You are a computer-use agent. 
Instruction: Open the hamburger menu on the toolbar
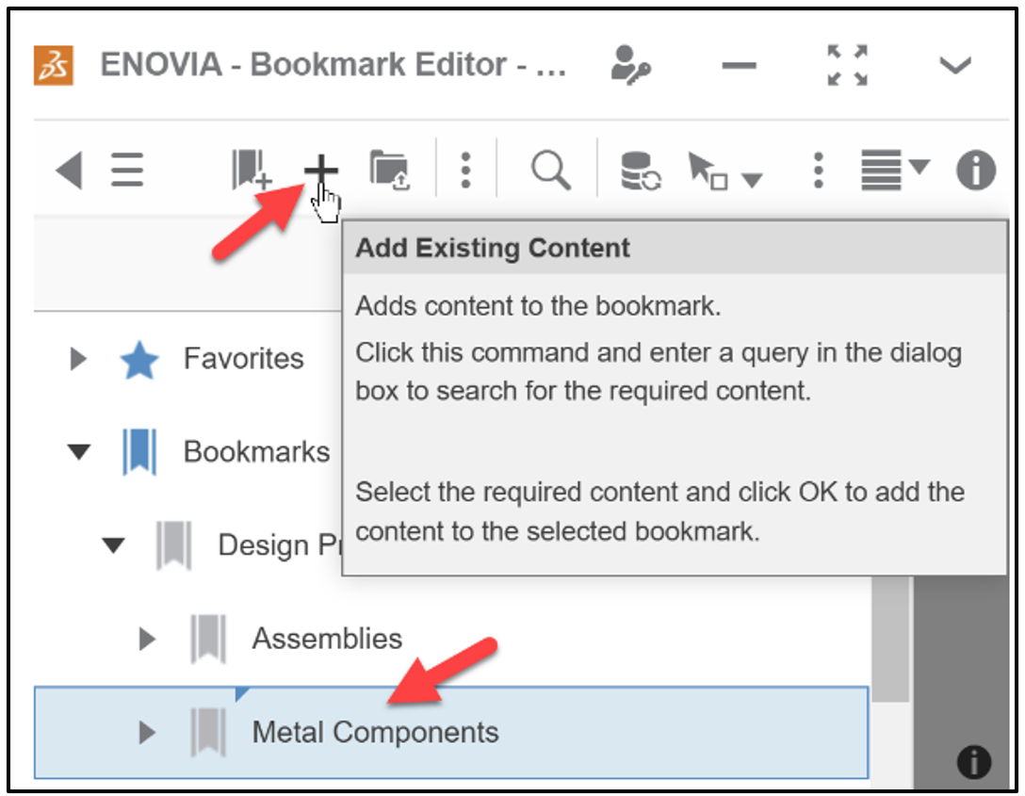(x=127, y=170)
